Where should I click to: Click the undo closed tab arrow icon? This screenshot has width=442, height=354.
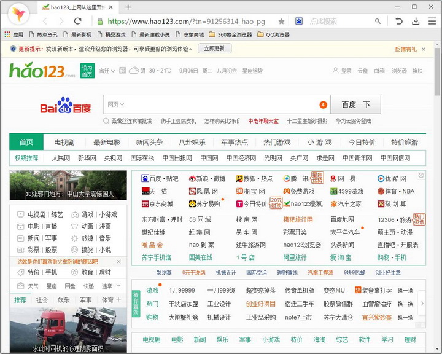[398, 21]
